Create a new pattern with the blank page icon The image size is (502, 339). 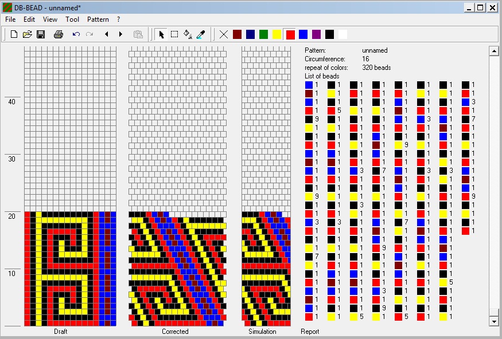14,34
